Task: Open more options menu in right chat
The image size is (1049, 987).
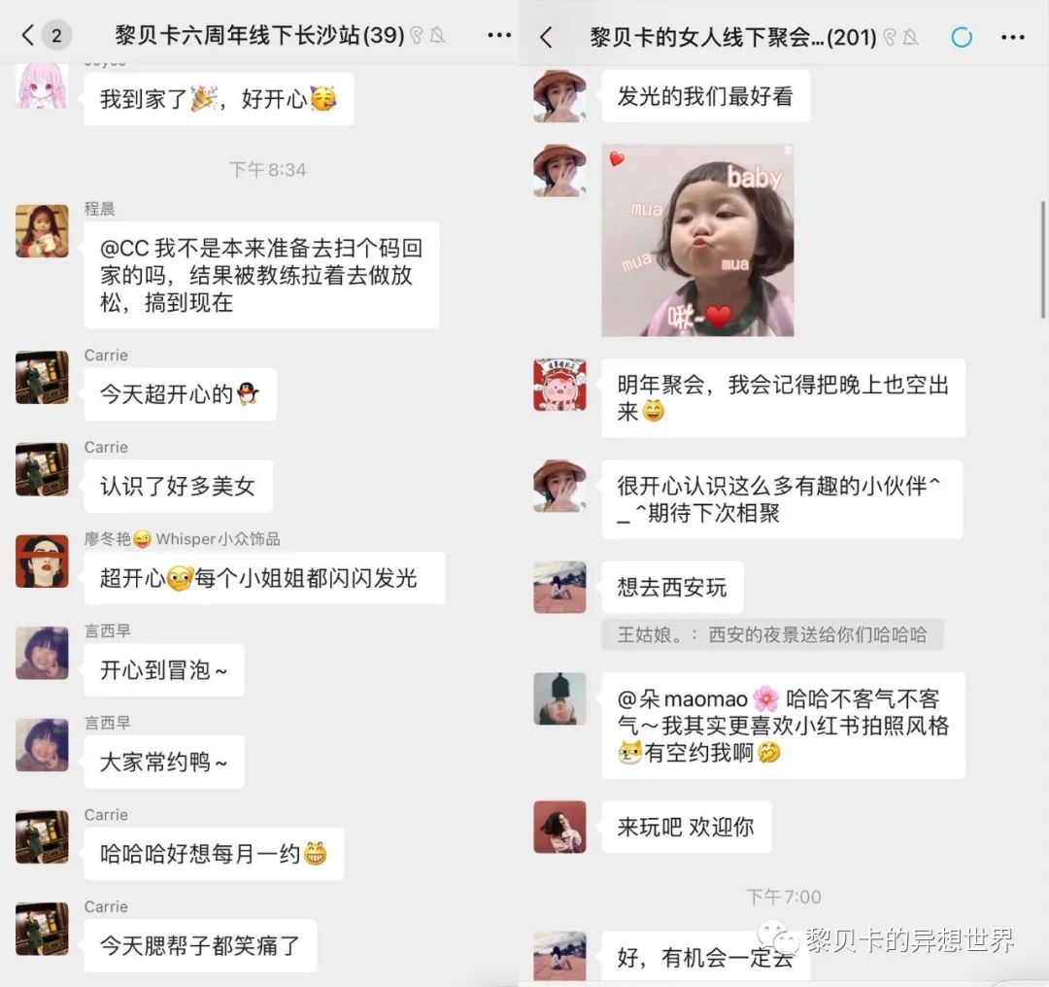Action: pyautogui.click(x=1012, y=38)
